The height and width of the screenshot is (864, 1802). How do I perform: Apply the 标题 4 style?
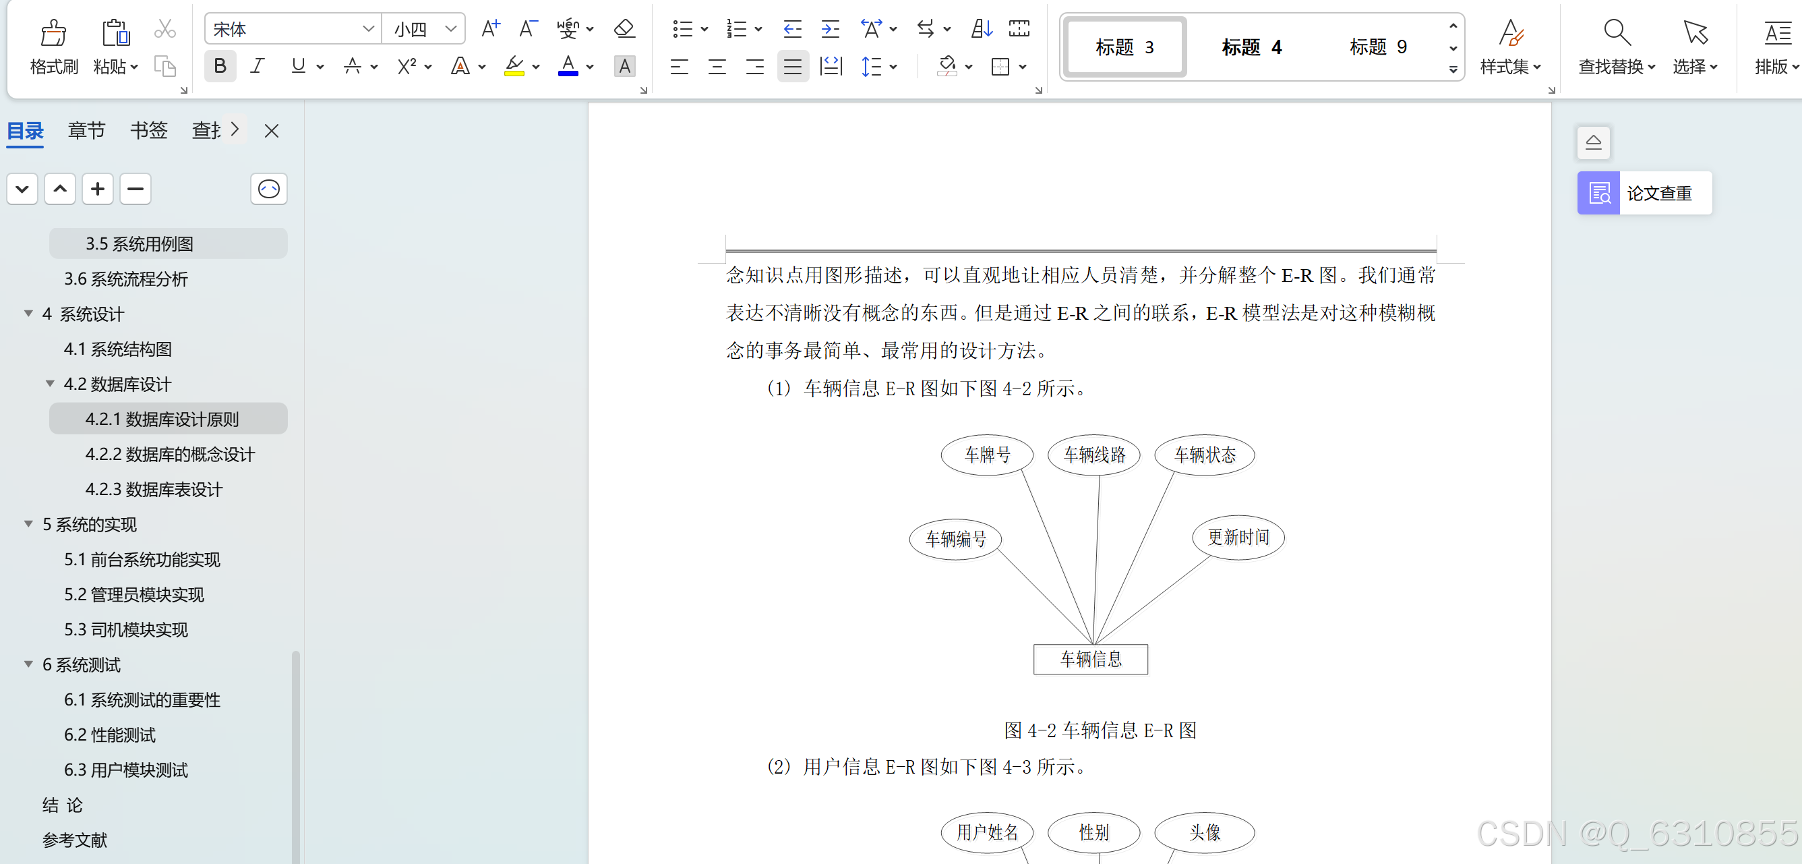[x=1251, y=47]
